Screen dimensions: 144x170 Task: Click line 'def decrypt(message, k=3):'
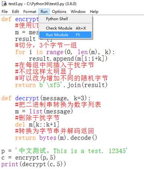pos(46,98)
